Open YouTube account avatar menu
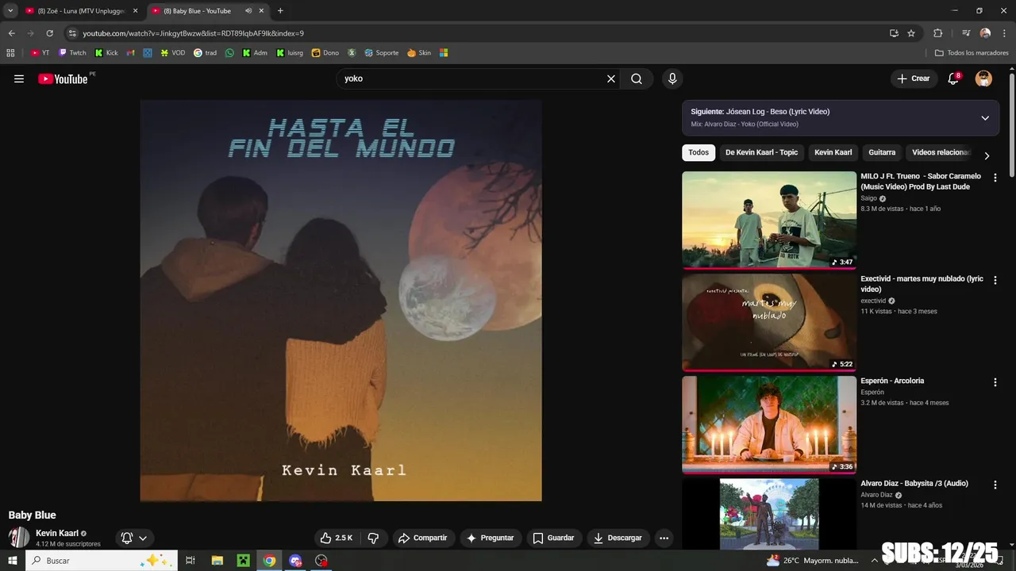 (x=983, y=79)
